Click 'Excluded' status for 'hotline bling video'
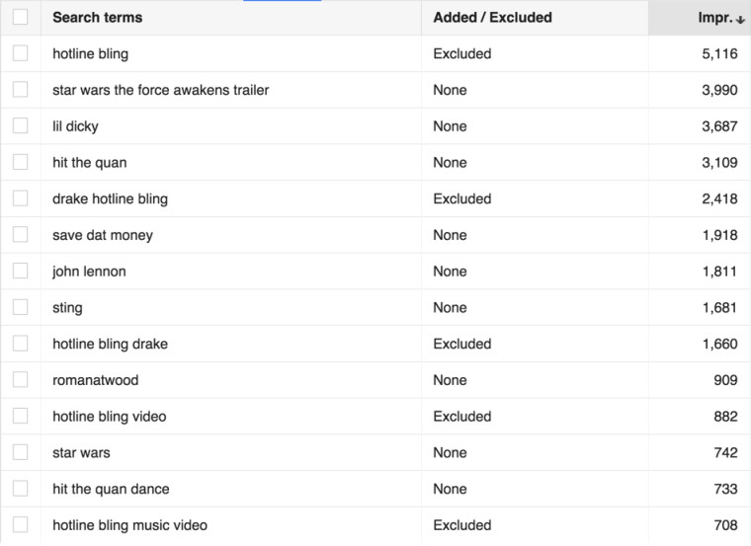The image size is (751, 546). click(x=462, y=417)
